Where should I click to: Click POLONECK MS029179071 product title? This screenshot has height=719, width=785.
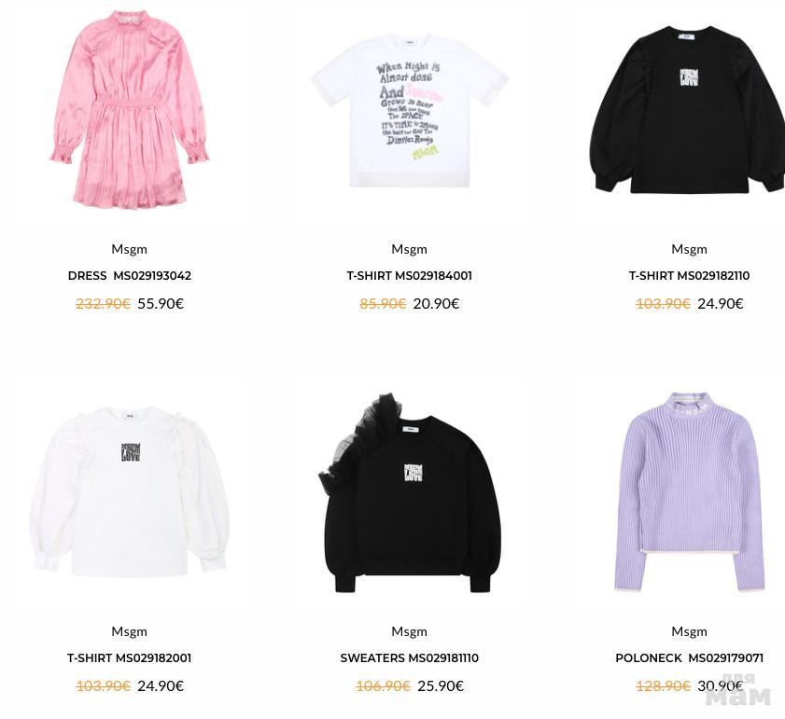690,658
